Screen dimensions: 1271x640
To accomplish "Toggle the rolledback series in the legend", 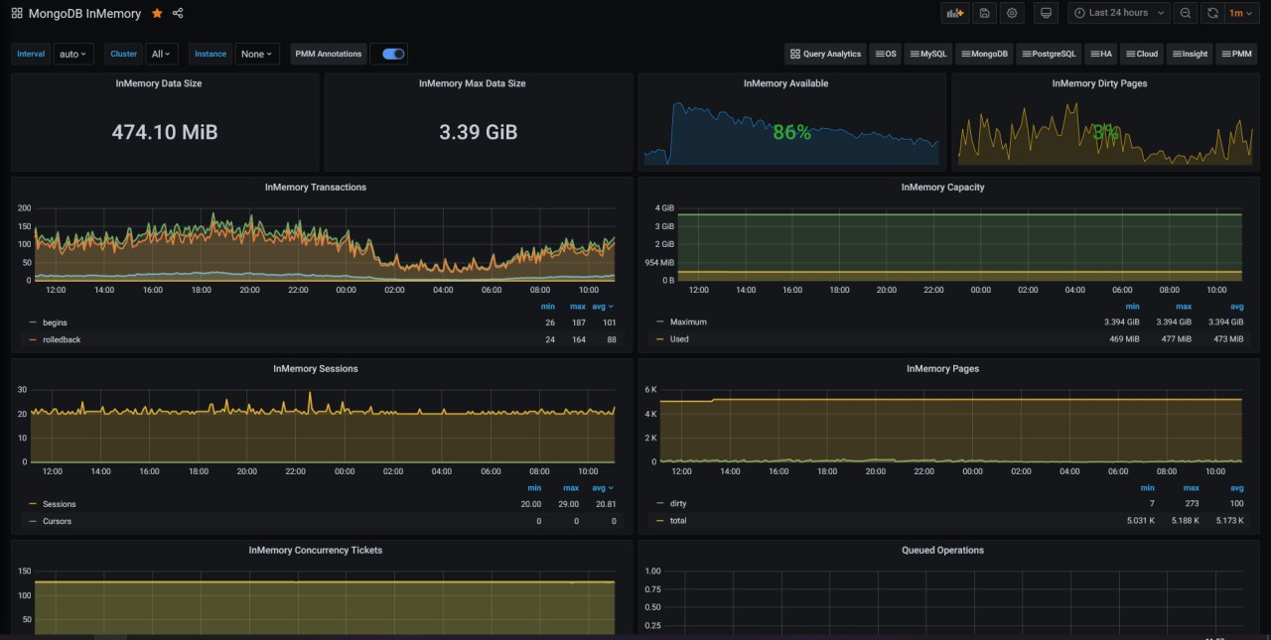I will [x=61, y=339].
